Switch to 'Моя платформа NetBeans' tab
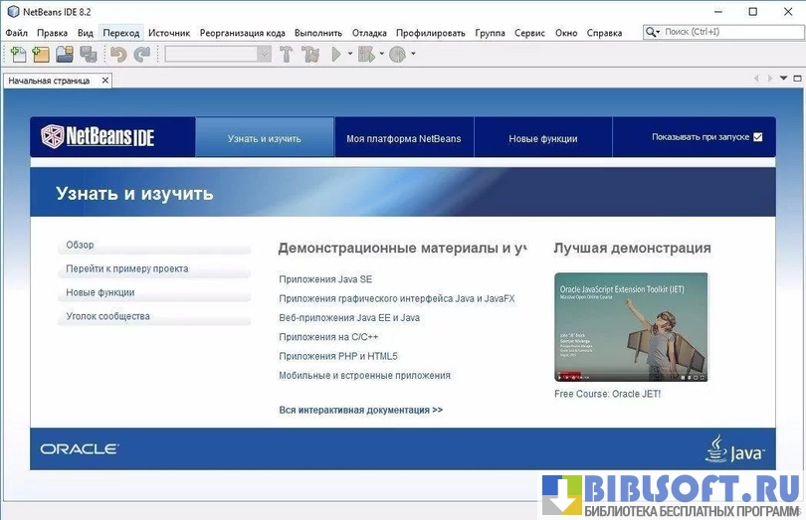The width and height of the screenshot is (806, 520). (x=403, y=138)
